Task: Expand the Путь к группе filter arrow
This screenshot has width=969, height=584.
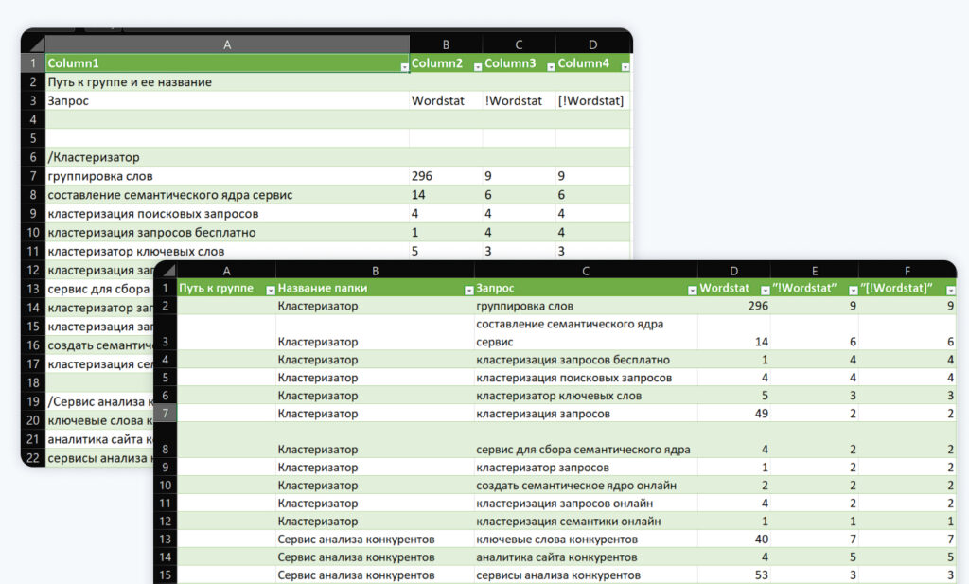Action: (x=270, y=291)
